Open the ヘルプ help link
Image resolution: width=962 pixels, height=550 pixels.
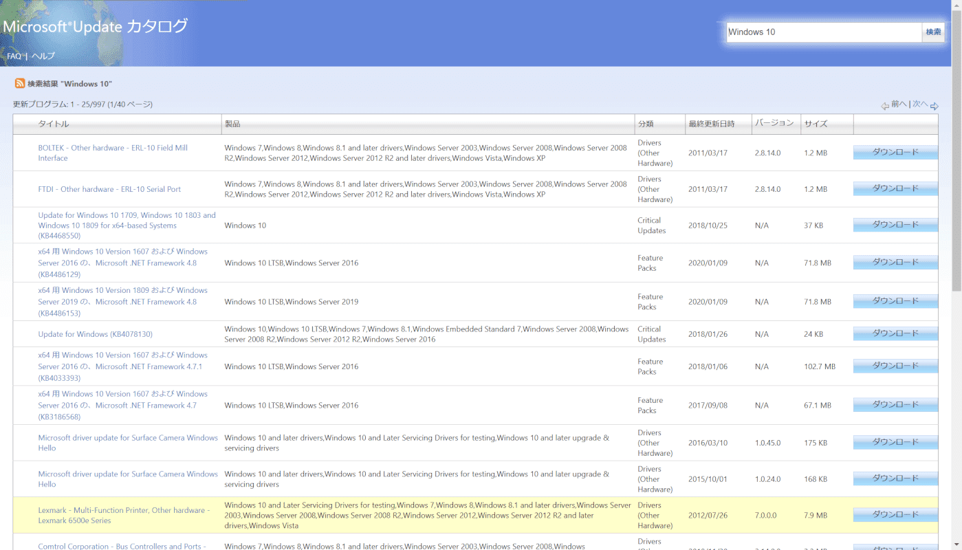pos(43,56)
